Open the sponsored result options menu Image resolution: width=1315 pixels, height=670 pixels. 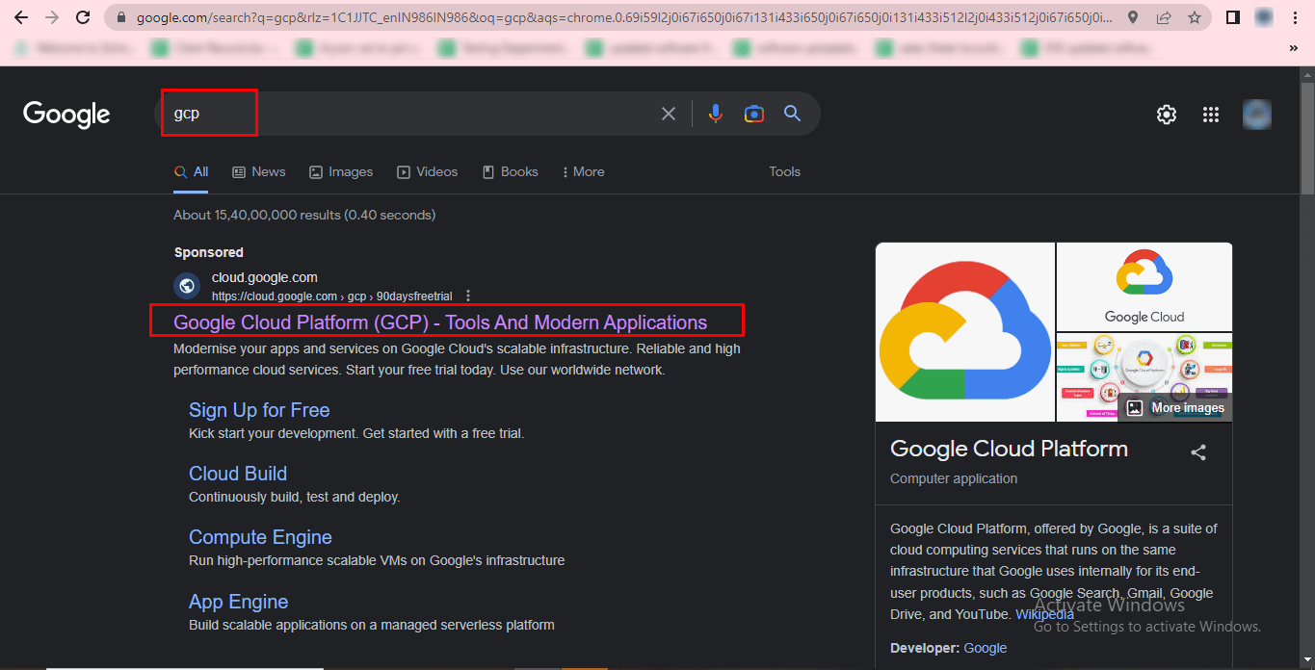[468, 296]
